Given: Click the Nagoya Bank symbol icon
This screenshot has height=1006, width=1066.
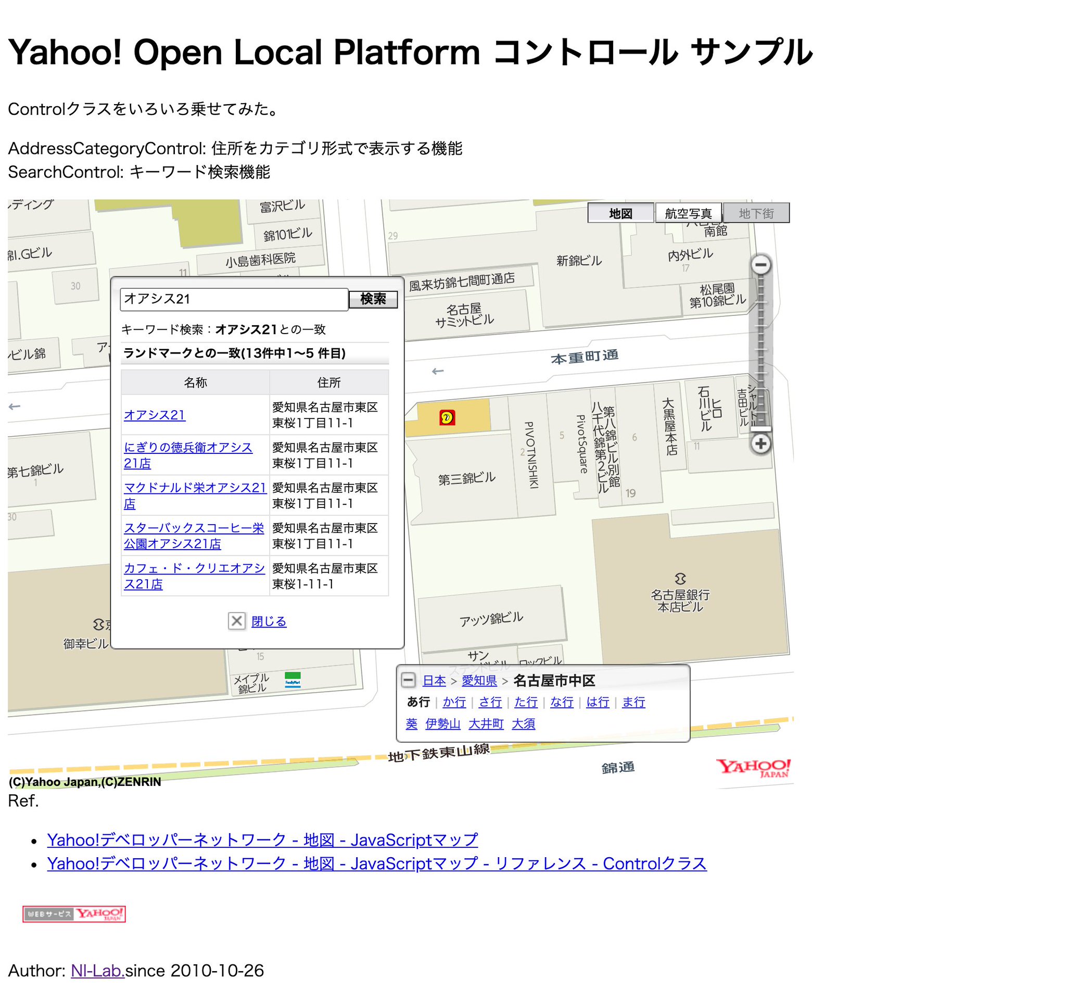Looking at the screenshot, I should [680, 579].
